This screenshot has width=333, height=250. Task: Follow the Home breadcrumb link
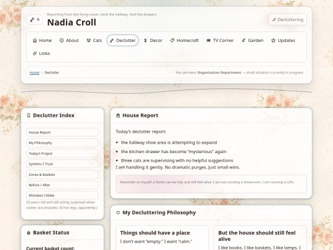point(35,72)
